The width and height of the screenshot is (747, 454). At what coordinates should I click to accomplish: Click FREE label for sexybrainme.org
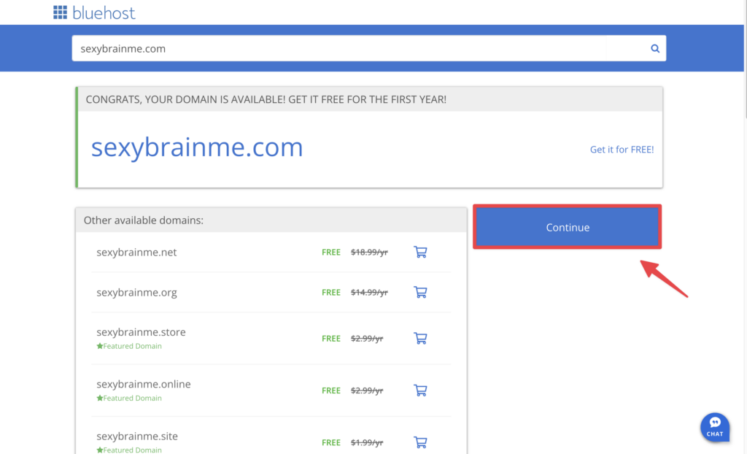coord(331,293)
